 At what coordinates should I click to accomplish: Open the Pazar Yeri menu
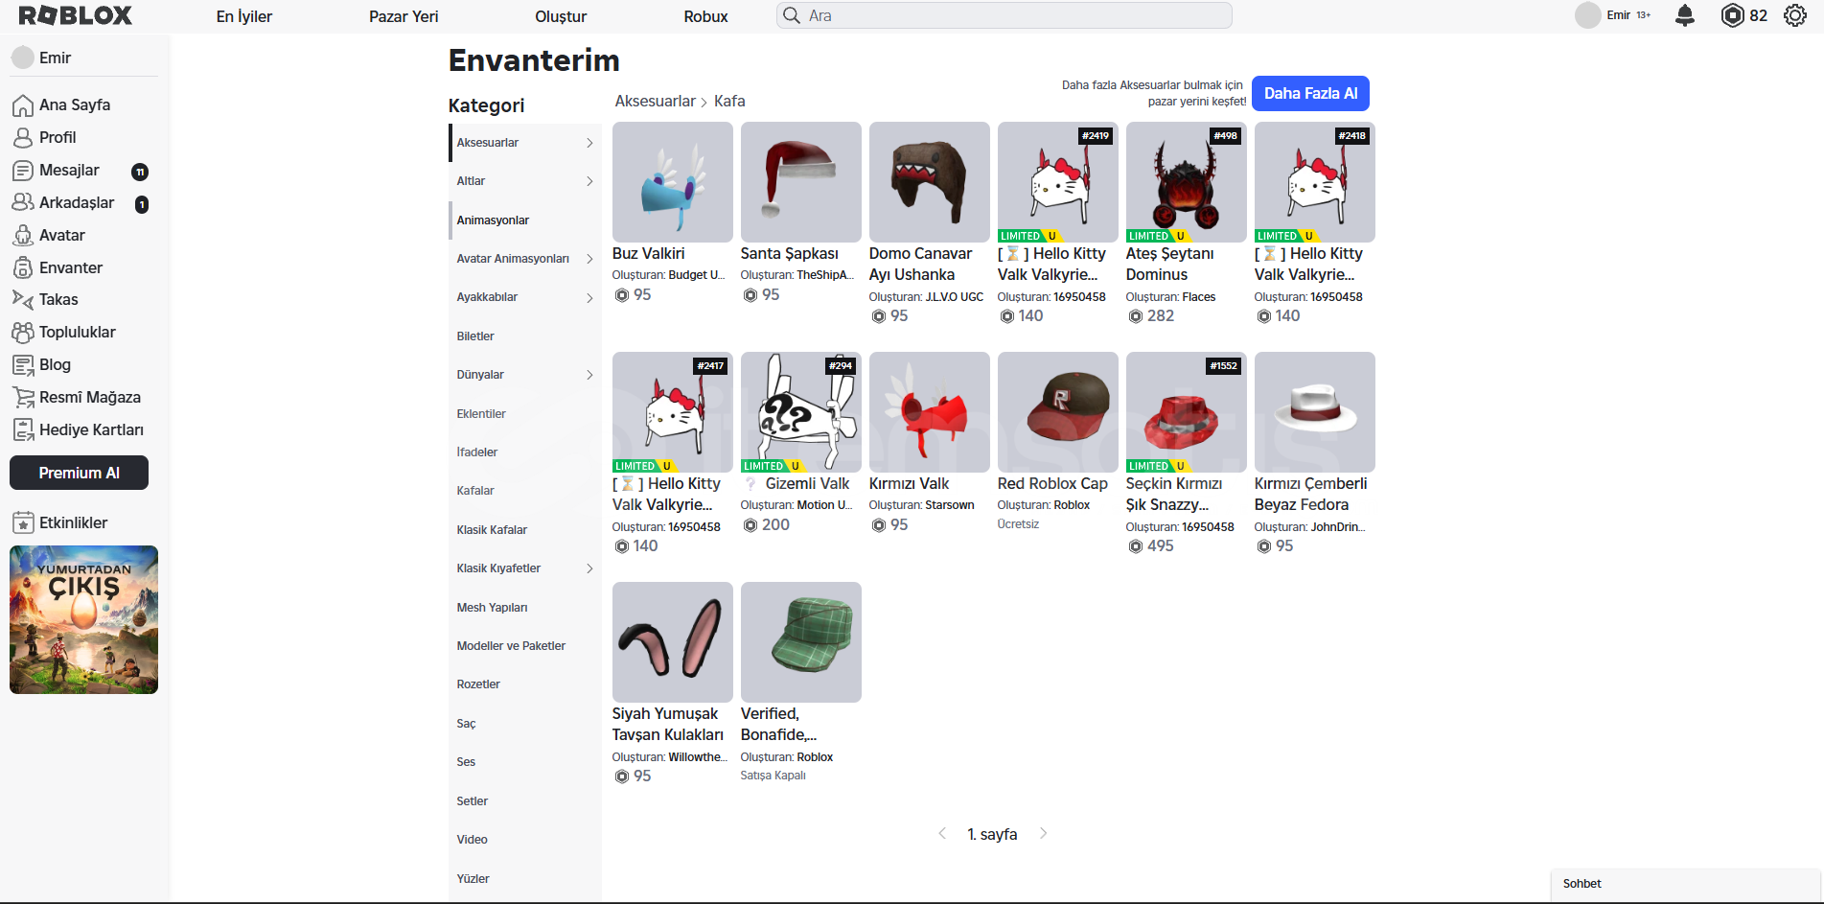[404, 16]
